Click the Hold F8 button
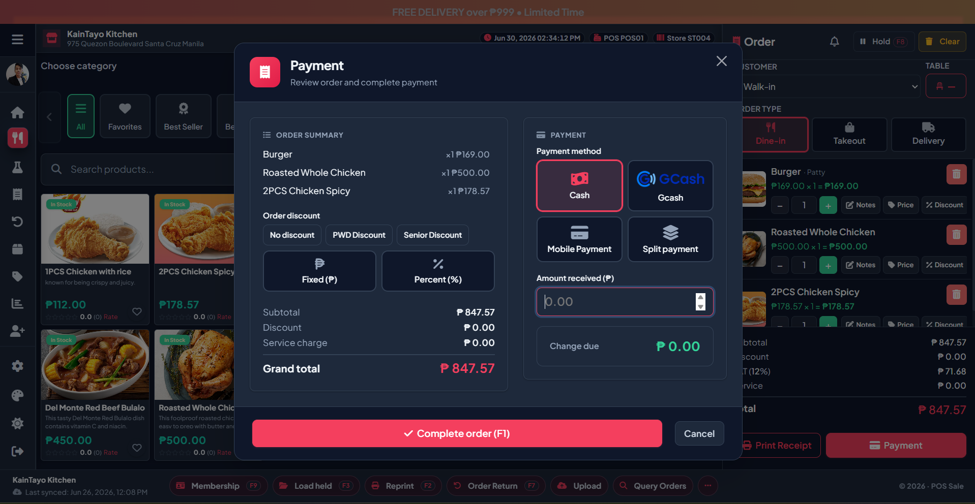Viewport: 975px width, 504px height. (884, 42)
